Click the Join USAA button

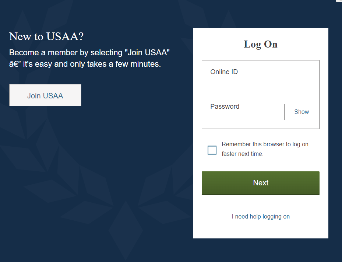(45, 95)
